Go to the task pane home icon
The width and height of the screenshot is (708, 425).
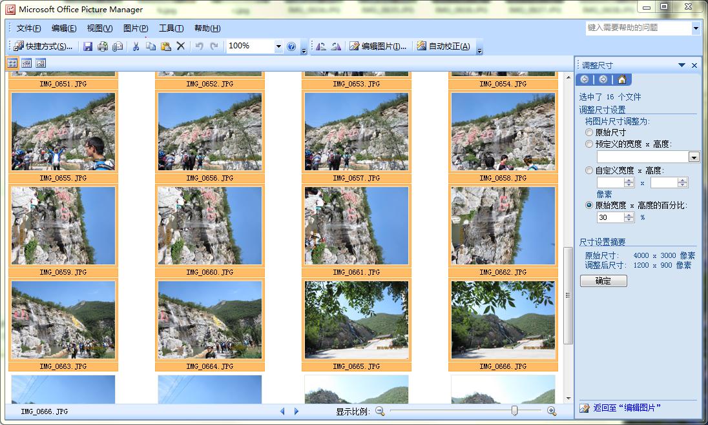point(621,79)
